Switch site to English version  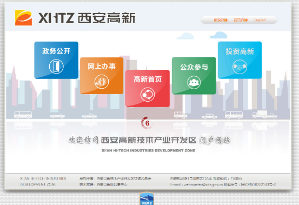260,20
